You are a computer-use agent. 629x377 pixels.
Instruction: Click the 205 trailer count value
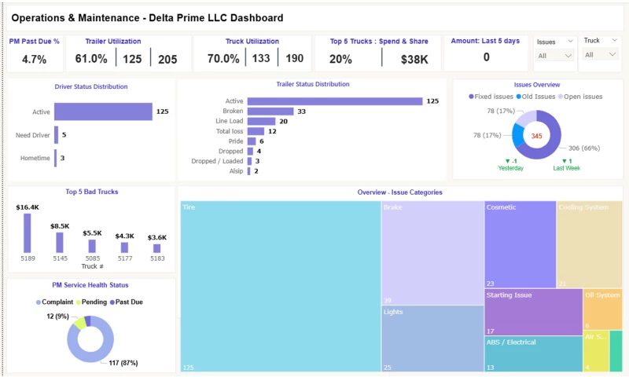tap(167, 59)
